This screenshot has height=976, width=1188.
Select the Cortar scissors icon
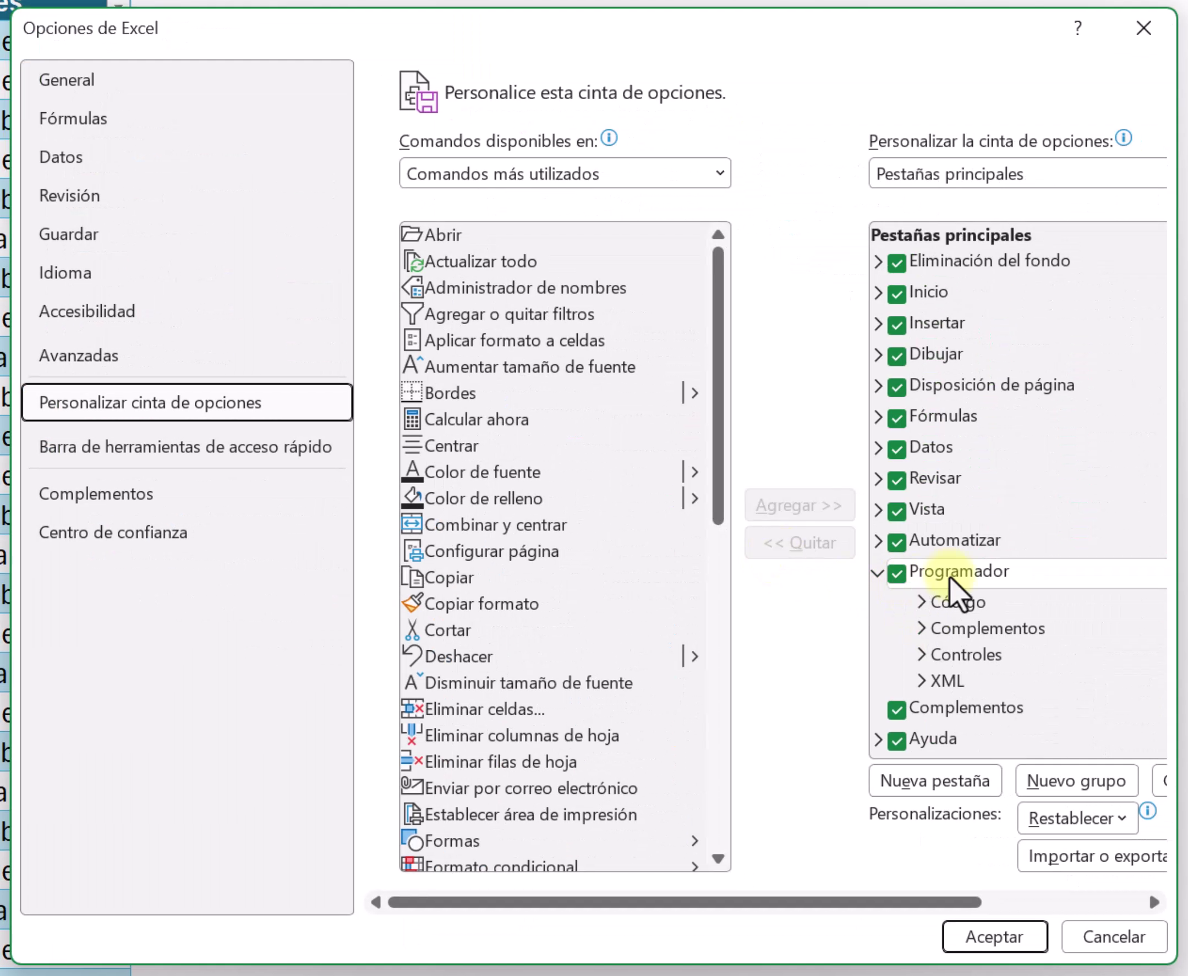[x=413, y=630]
